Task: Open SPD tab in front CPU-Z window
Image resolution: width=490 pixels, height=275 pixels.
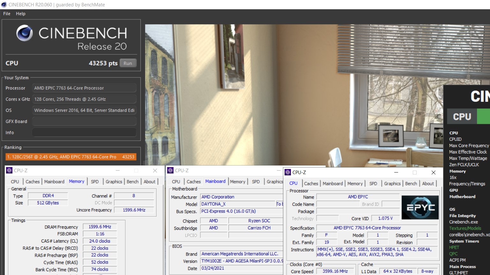Action: 373,184
